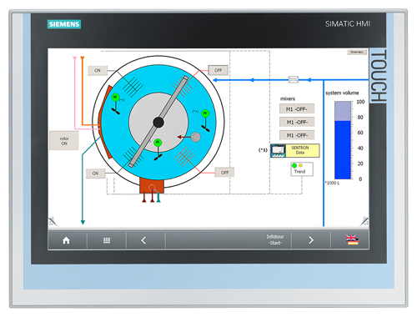417x317 pixels.
Task: Select the top-left green mixer motor symbol
Action: [x=115, y=98]
